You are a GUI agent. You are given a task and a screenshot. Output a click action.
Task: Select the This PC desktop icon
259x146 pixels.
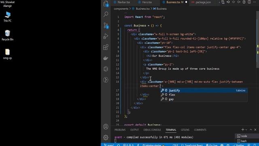tap(7, 17)
